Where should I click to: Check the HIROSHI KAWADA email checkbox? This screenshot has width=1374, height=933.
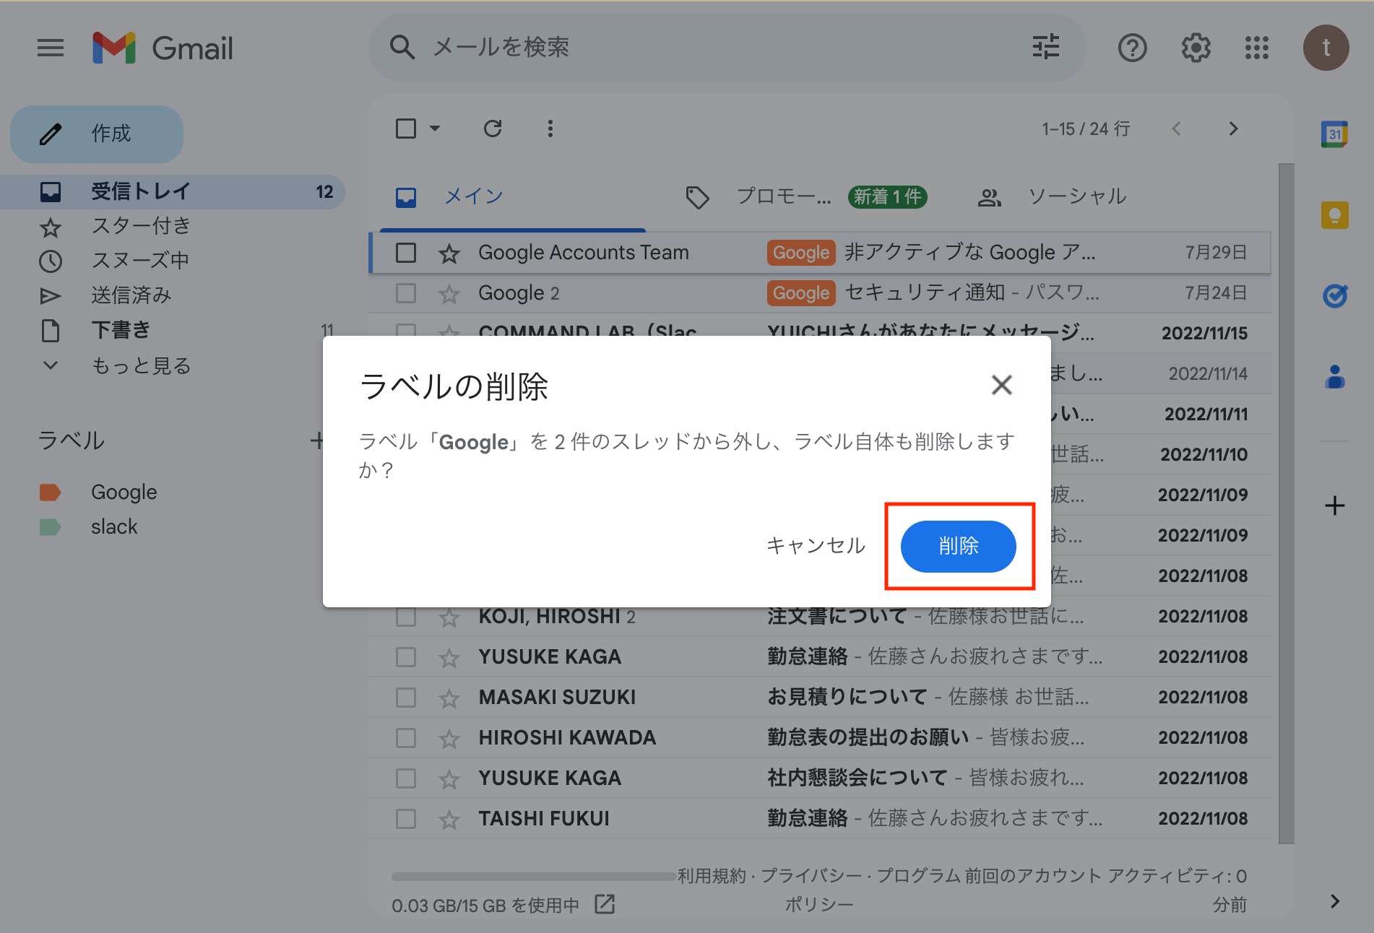406,738
